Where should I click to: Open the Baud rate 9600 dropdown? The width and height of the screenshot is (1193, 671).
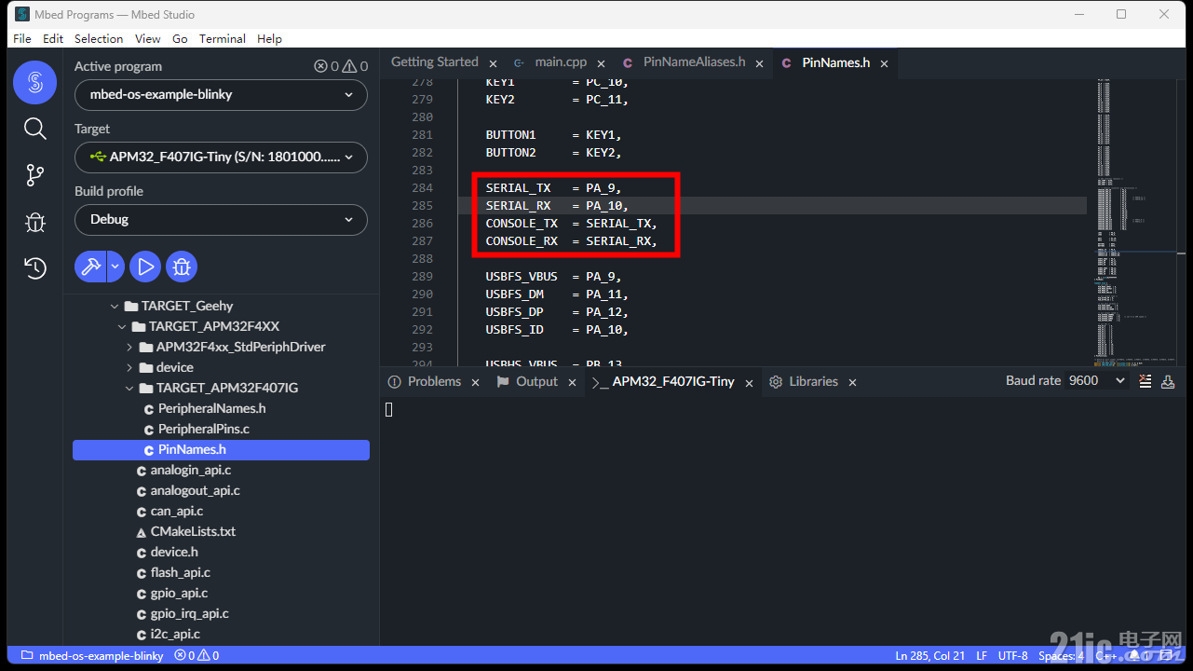pos(1096,380)
